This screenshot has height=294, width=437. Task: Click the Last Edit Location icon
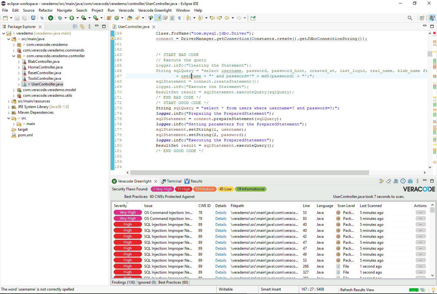(212, 18)
